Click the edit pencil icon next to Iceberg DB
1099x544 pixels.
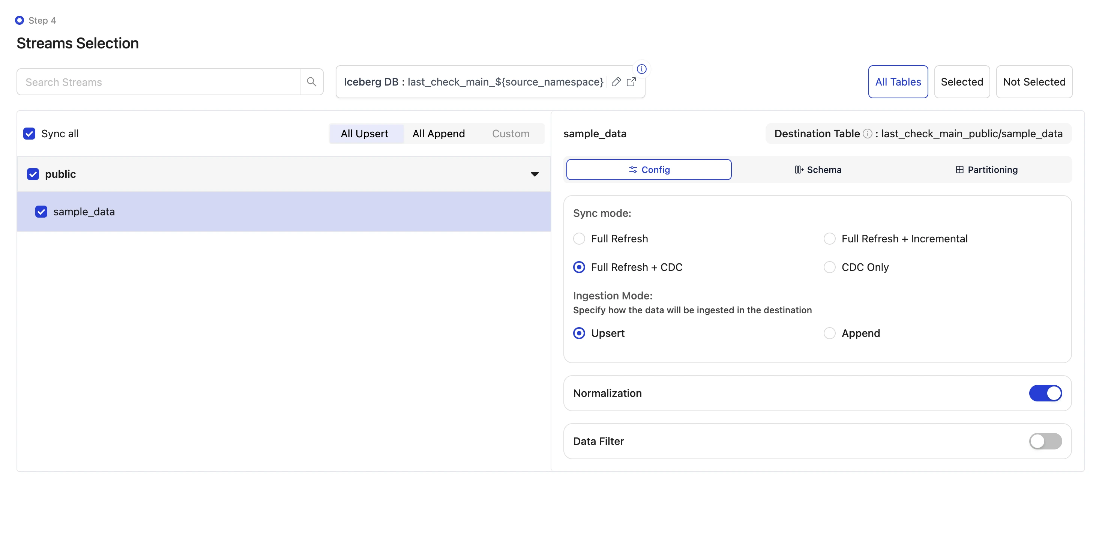tap(616, 82)
